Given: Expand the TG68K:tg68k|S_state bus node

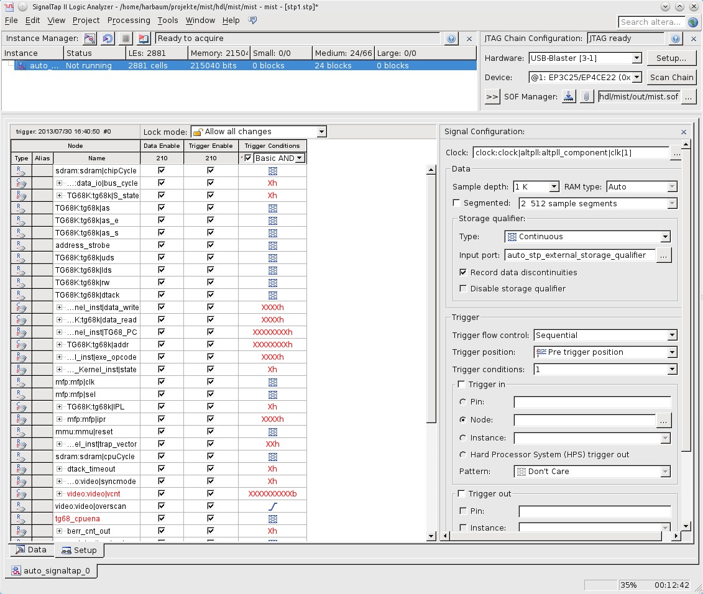Looking at the screenshot, I should coord(60,196).
